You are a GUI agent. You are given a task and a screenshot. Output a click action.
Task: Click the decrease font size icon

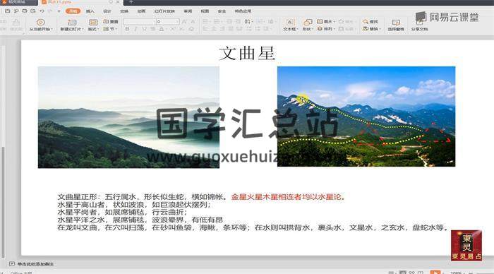[193, 21]
